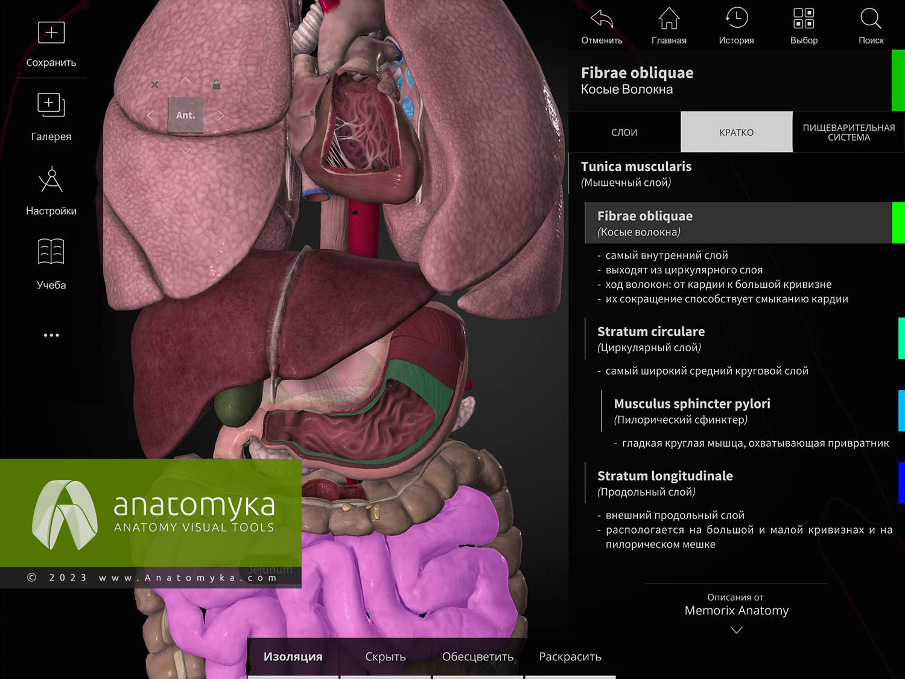Switch to the СЛОИ tab

(x=624, y=132)
